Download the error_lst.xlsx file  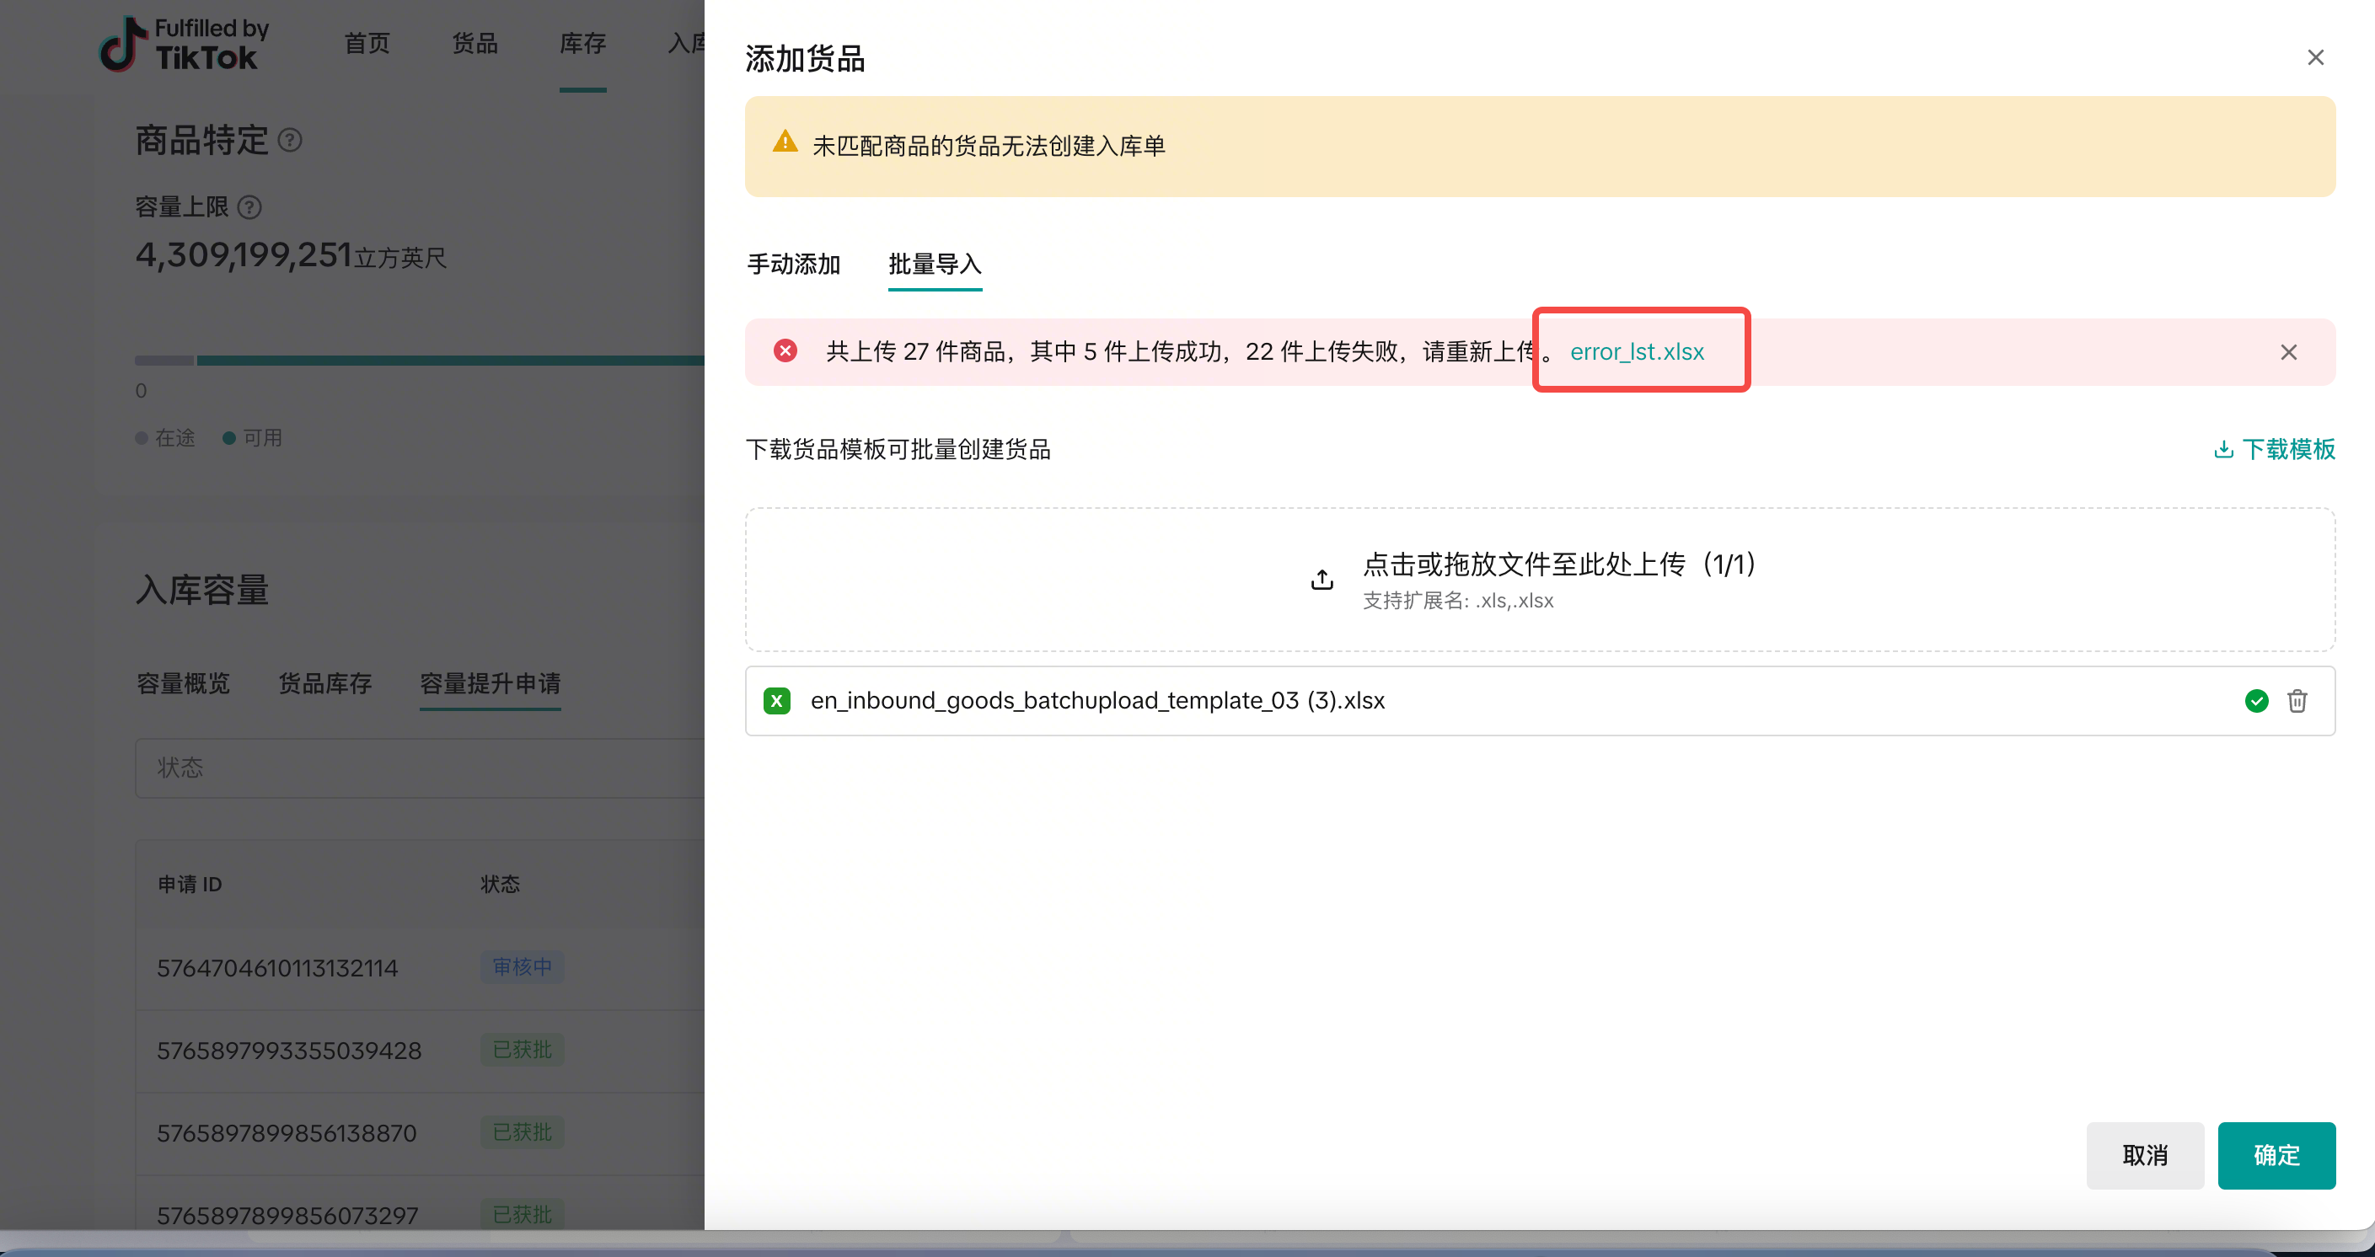pyautogui.click(x=1636, y=352)
